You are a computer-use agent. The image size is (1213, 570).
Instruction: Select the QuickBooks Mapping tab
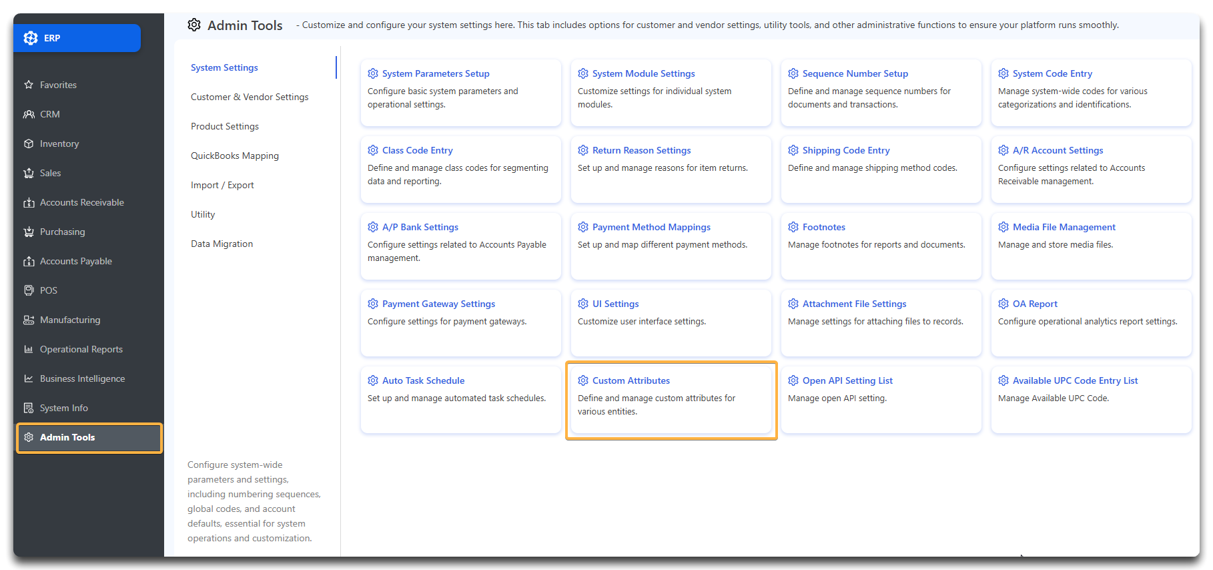click(x=235, y=156)
